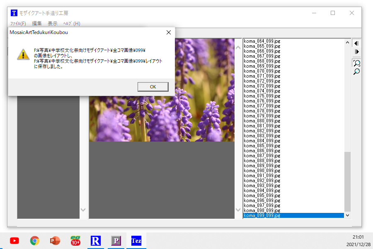Screen dimensions: 373x249
Task: Select koma_086_099.jpg in the list
Action: (293, 151)
